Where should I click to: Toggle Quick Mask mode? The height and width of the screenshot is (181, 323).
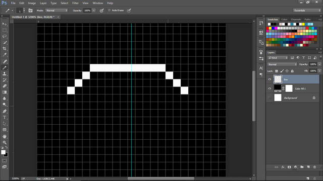(x=5, y=161)
